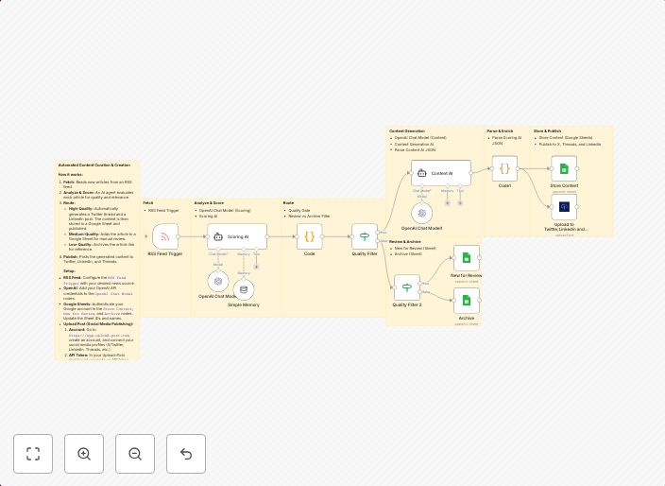
Task: Click 'New for Review (Sheet)' bullet text
Action: [x=416, y=249]
